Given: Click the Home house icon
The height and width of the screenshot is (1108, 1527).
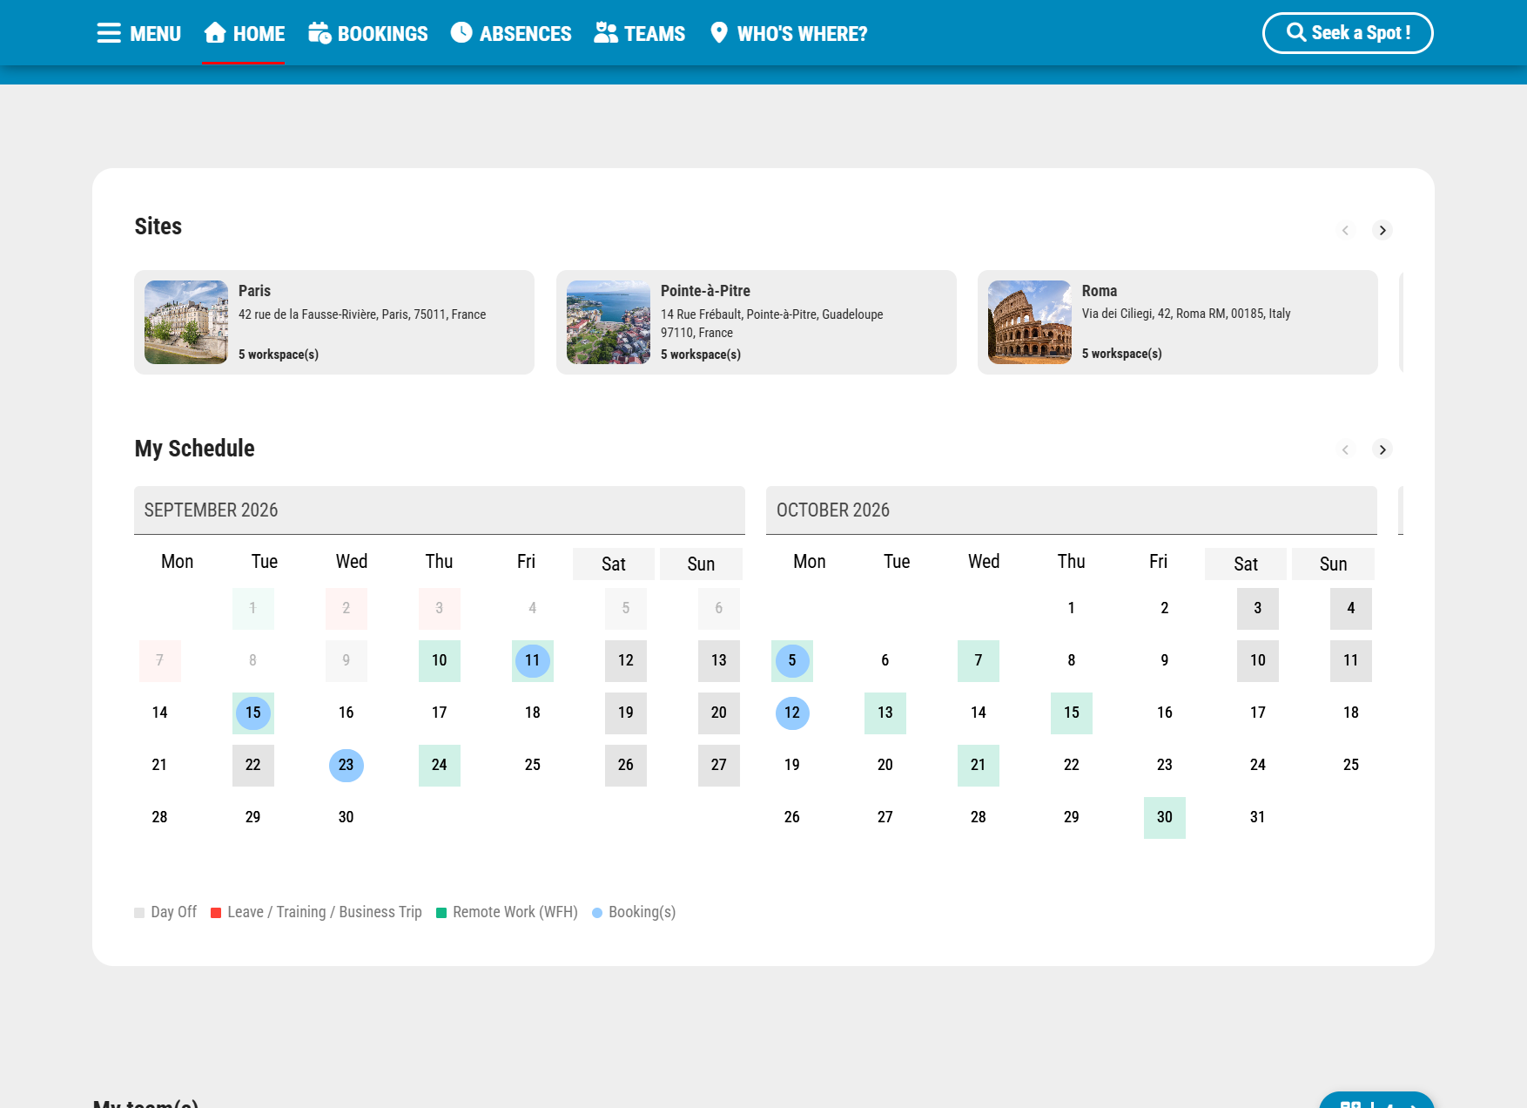Looking at the screenshot, I should pos(215,32).
